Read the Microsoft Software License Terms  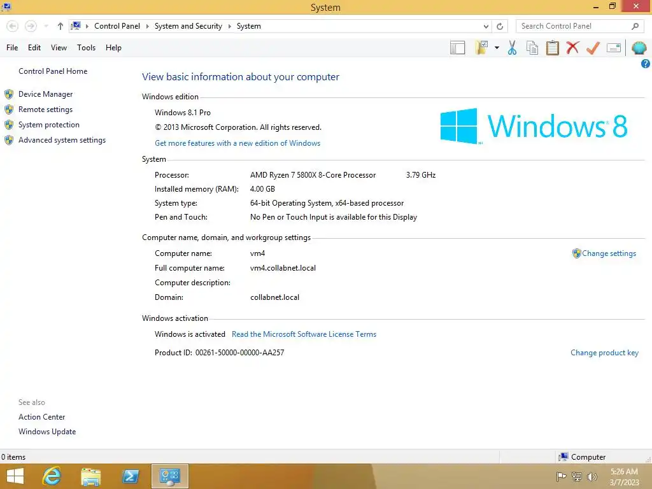[x=304, y=334]
